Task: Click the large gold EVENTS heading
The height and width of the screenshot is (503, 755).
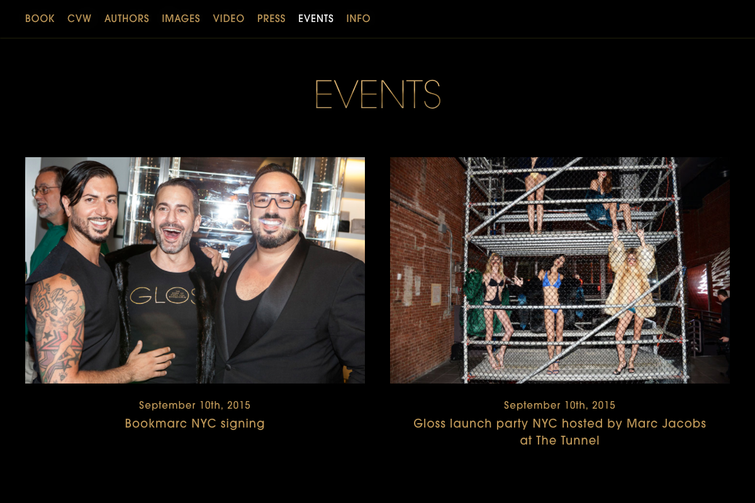Action: pos(377,95)
